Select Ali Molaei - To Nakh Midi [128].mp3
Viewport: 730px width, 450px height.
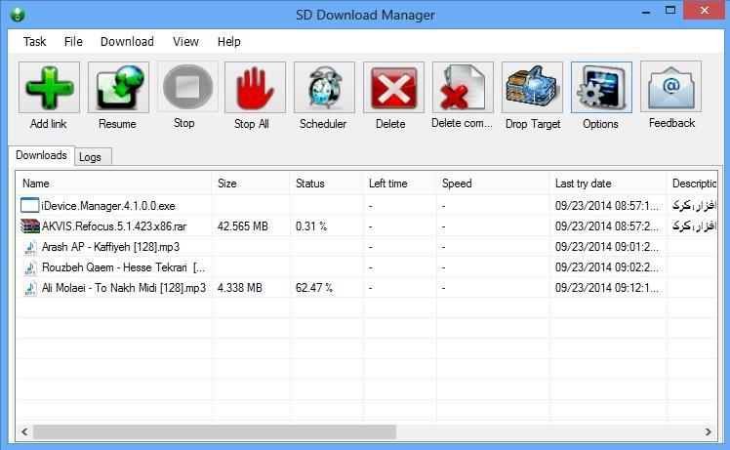click(x=124, y=288)
